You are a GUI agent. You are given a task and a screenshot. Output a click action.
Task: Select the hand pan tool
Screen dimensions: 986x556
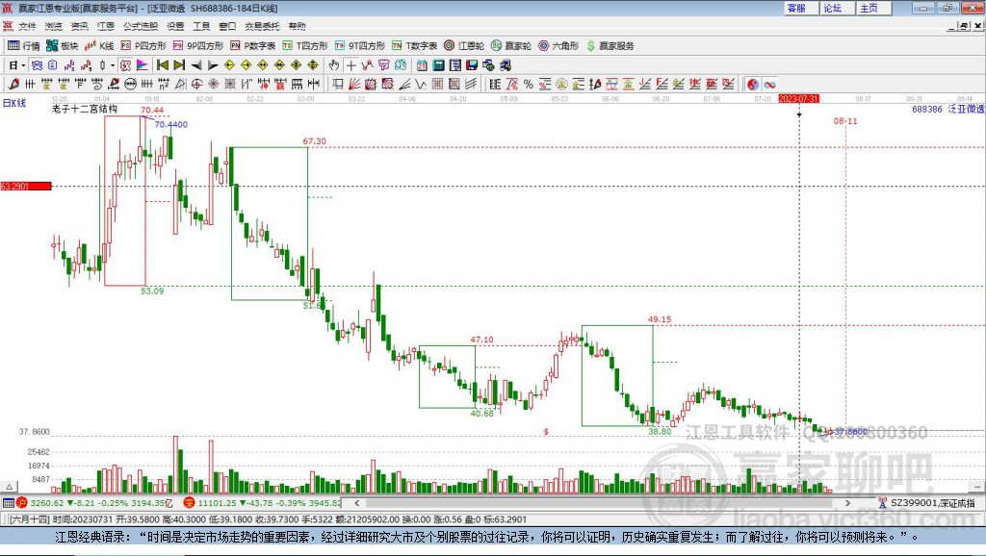coord(334,65)
